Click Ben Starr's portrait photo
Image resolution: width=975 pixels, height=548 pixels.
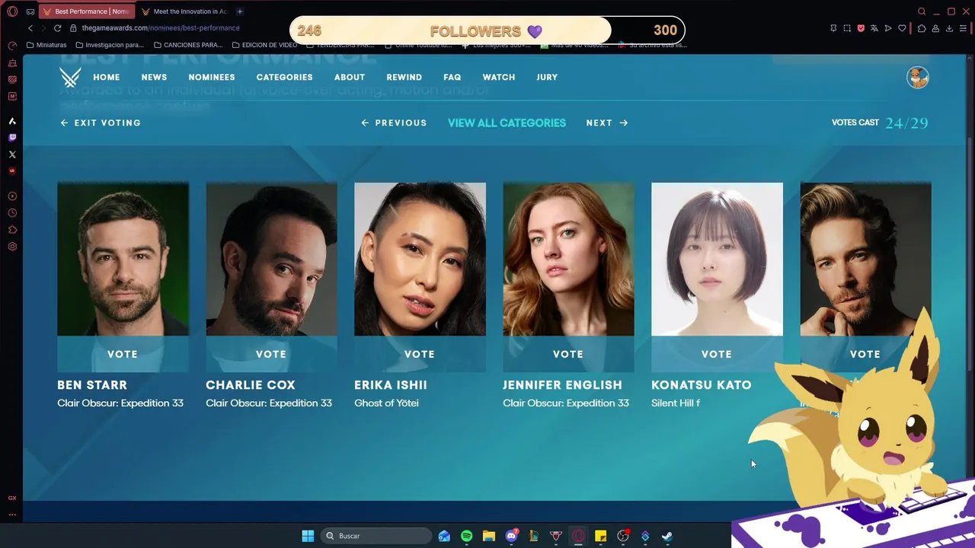tap(123, 259)
